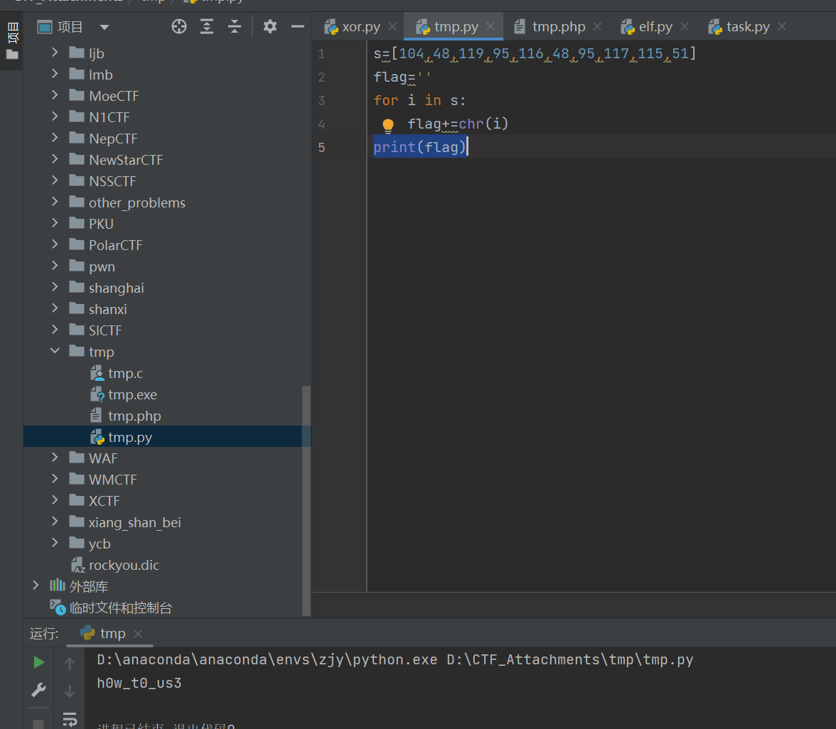Expand the MoeCTF folder
Screen dimensions: 836x729
55,96
